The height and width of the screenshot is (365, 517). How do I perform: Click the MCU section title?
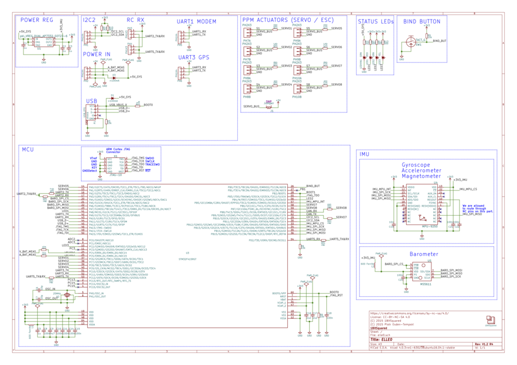click(28, 150)
